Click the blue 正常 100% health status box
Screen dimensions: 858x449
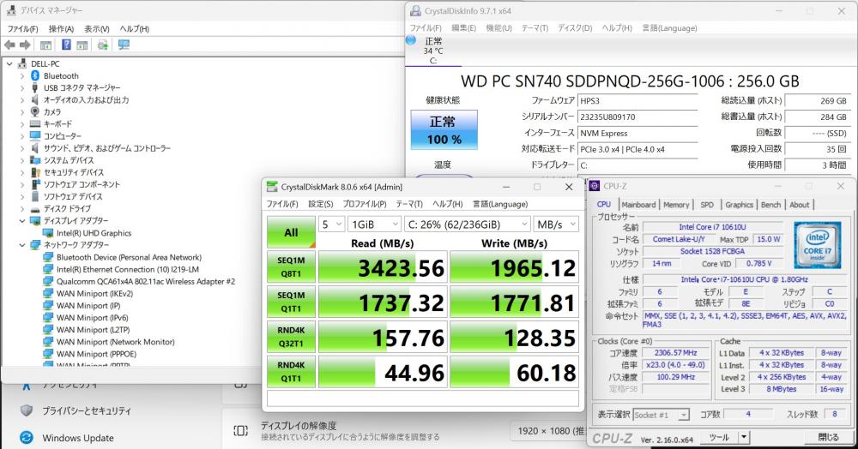443,129
